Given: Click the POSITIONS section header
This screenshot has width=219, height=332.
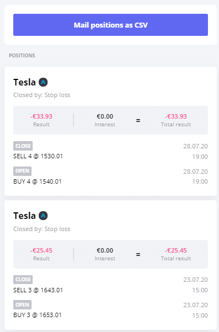Looking at the screenshot, I should (22, 56).
